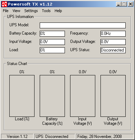The image size is (135, 140).
Task: Click the 'UPS Information' group title
Action: pyautogui.click(x=20, y=17)
